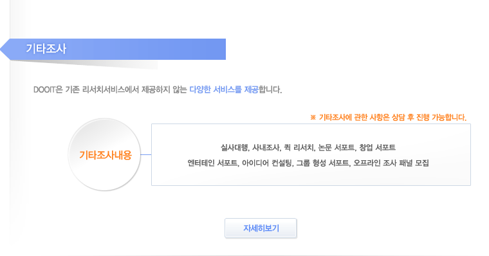Click the pointed arrow tip of blue banner
Image resolution: width=489 pixels, height=256 pixels.
point(5,50)
